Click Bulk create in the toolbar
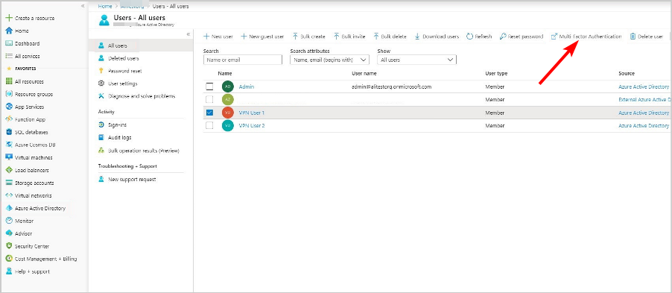 pos(308,37)
